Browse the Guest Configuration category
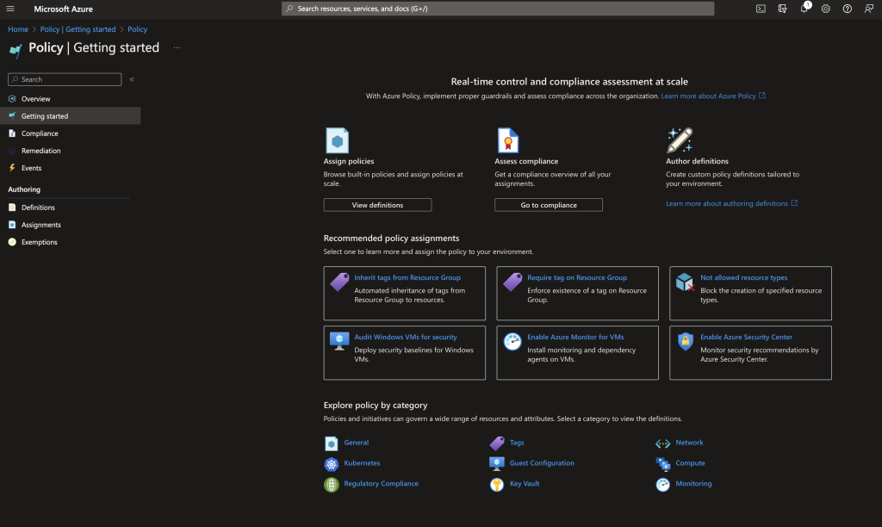The image size is (882, 527). (x=542, y=463)
